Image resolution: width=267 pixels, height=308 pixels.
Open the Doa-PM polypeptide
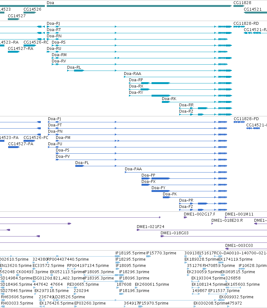click(63, 138)
